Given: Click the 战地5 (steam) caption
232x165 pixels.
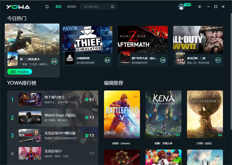Looking at the screenshot, I should (121, 143).
